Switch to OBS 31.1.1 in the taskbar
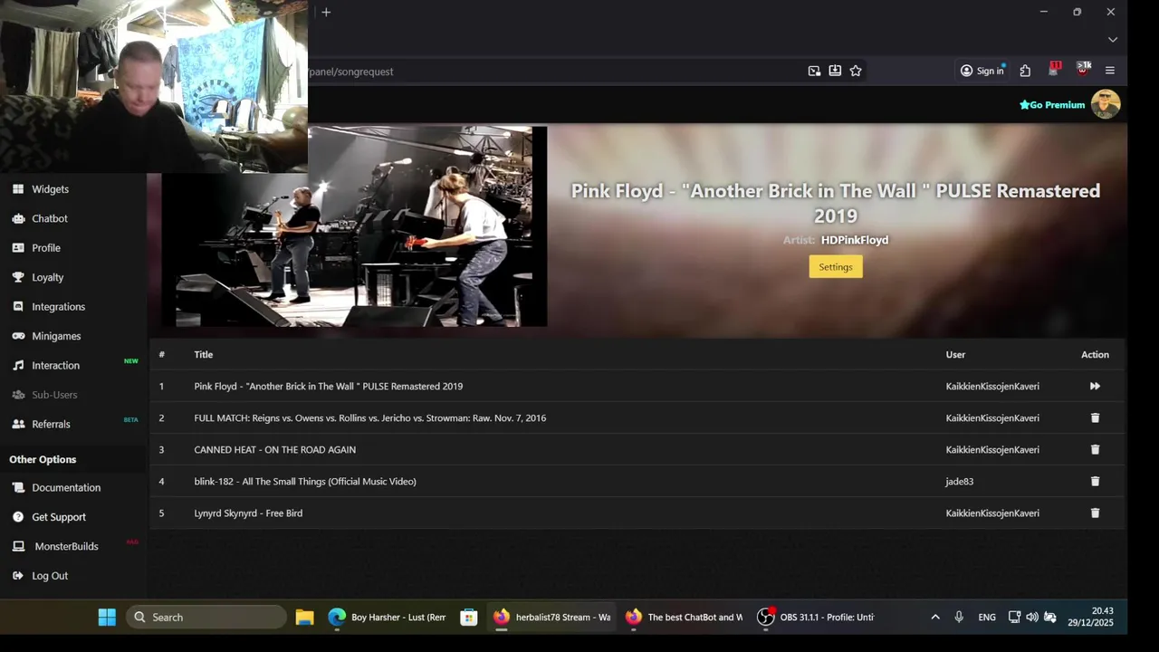The height and width of the screenshot is (652, 1159). (817, 618)
